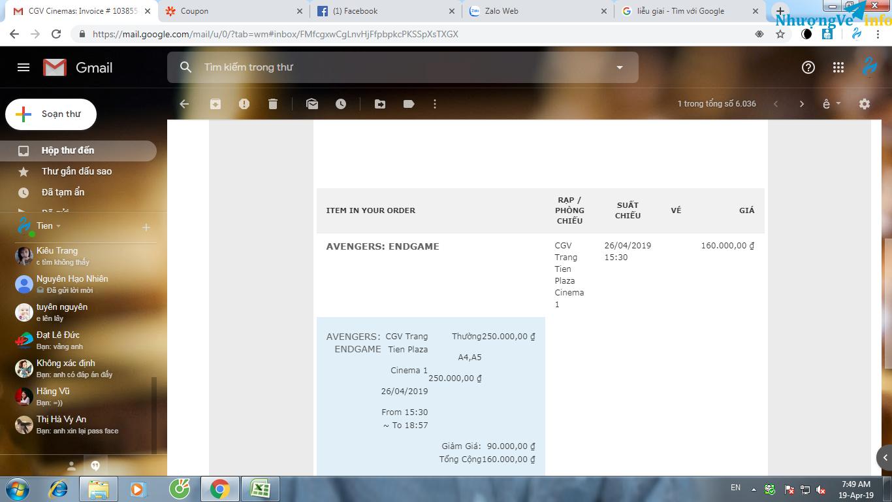
Task: Open chat with Đạt Lê Đức
Action: [x=78, y=340]
